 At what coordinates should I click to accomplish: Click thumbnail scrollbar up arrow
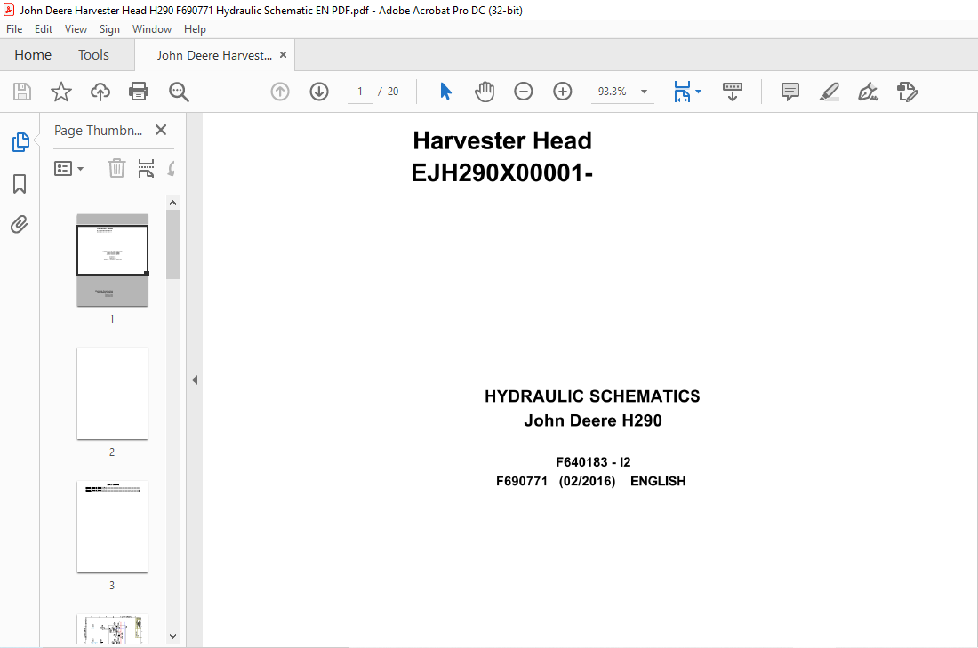tap(173, 203)
